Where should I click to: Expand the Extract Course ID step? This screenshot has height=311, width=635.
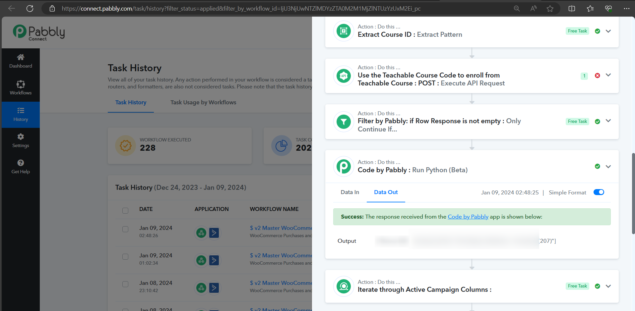tap(608, 31)
